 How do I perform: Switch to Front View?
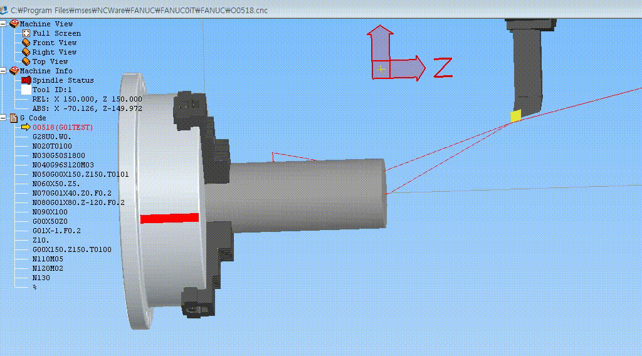[55, 43]
